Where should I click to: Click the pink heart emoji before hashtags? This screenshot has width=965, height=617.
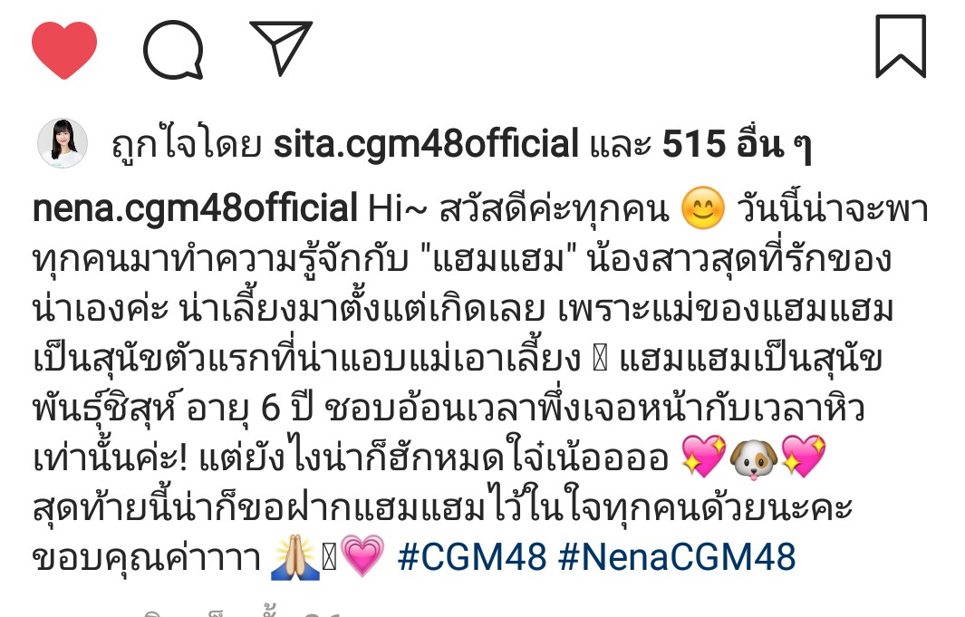(362, 555)
